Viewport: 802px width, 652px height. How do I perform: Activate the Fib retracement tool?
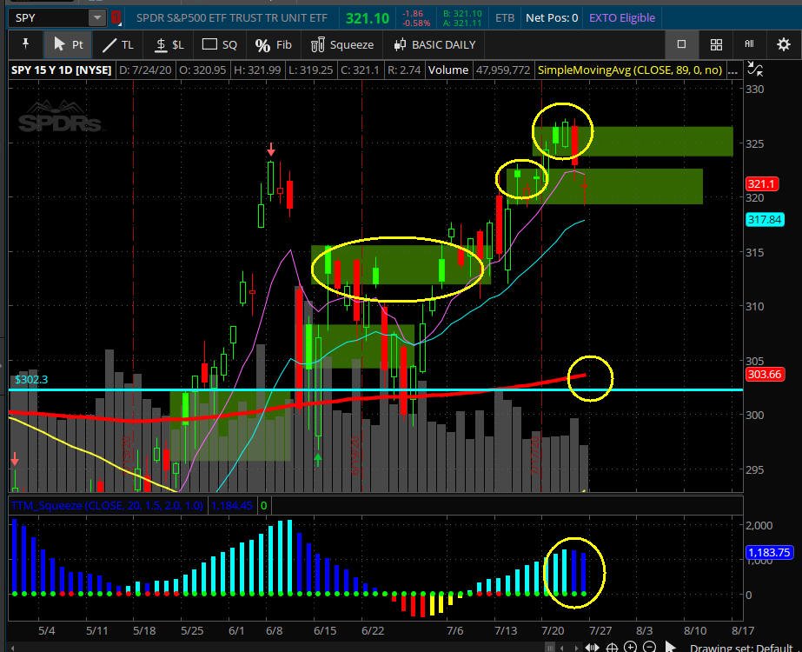click(x=274, y=44)
